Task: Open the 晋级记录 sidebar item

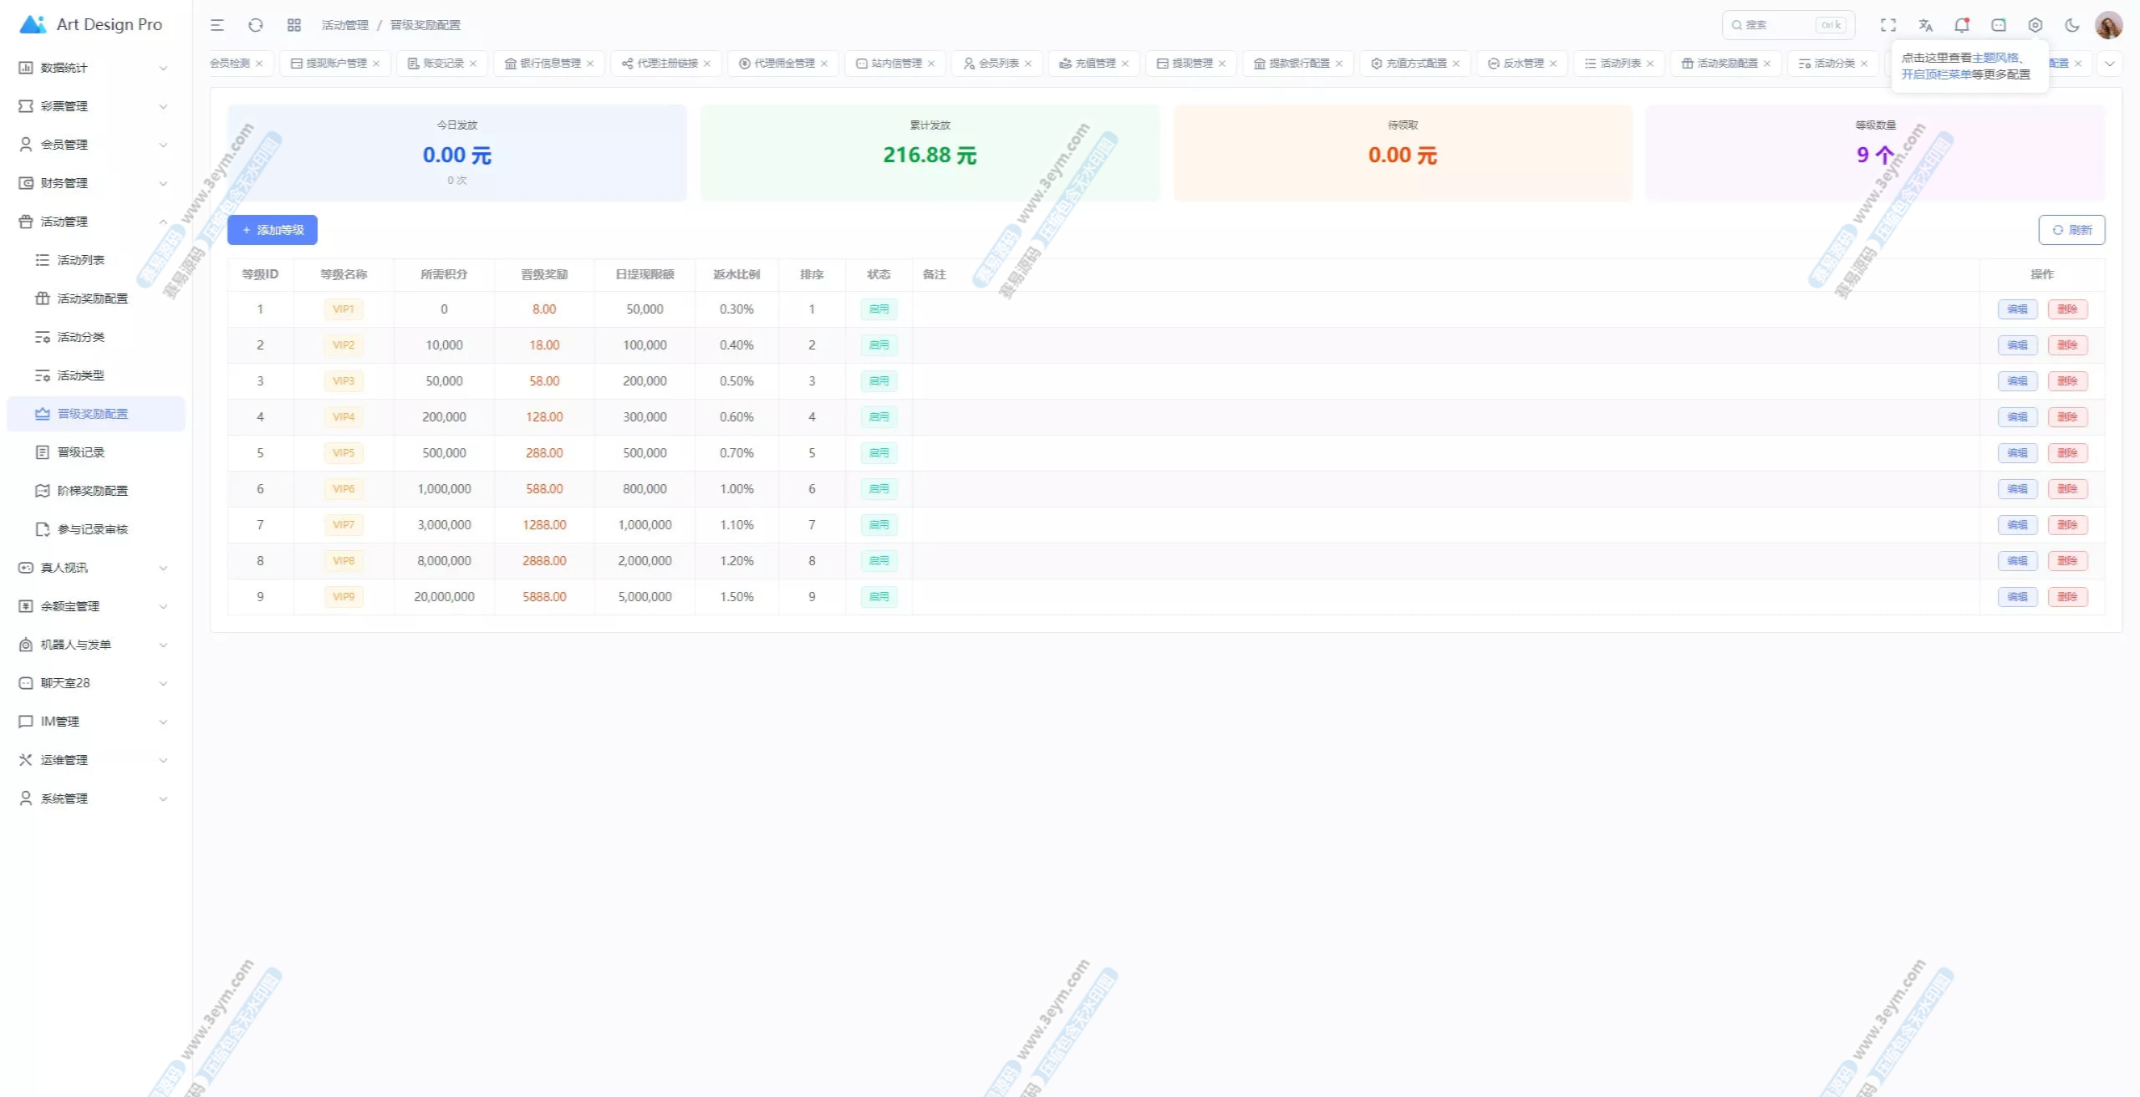Action: point(81,452)
